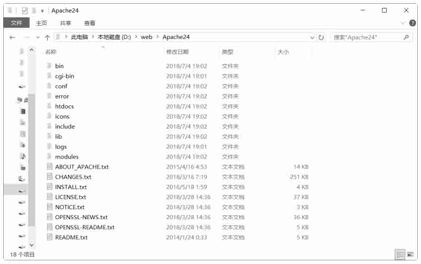Open the recent locations dropdown arrow
This screenshot has height=264, width=421.
click(x=38, y=37)
